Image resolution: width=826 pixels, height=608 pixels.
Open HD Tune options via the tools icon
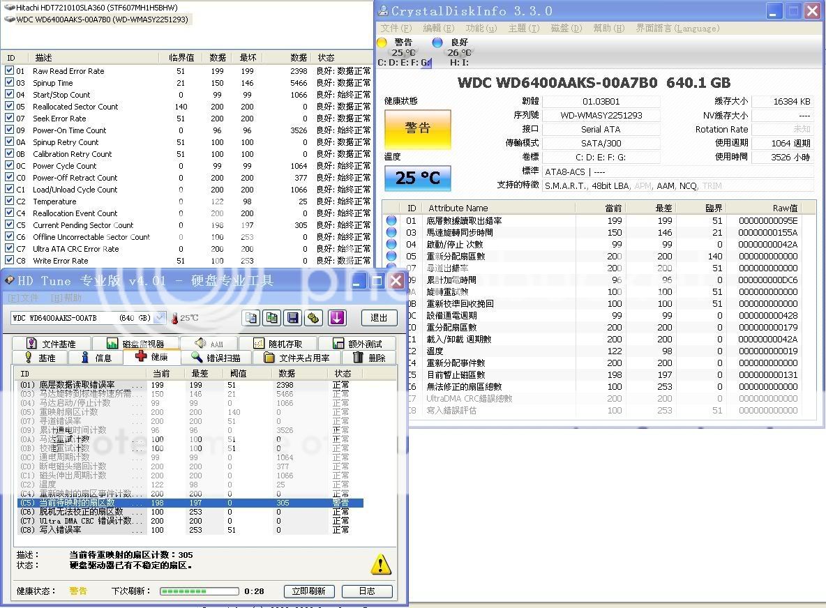[313, 317]
